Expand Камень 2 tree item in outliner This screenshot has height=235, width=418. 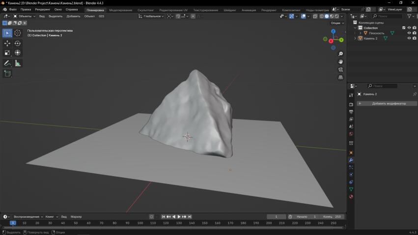click(x=355, y=38)
